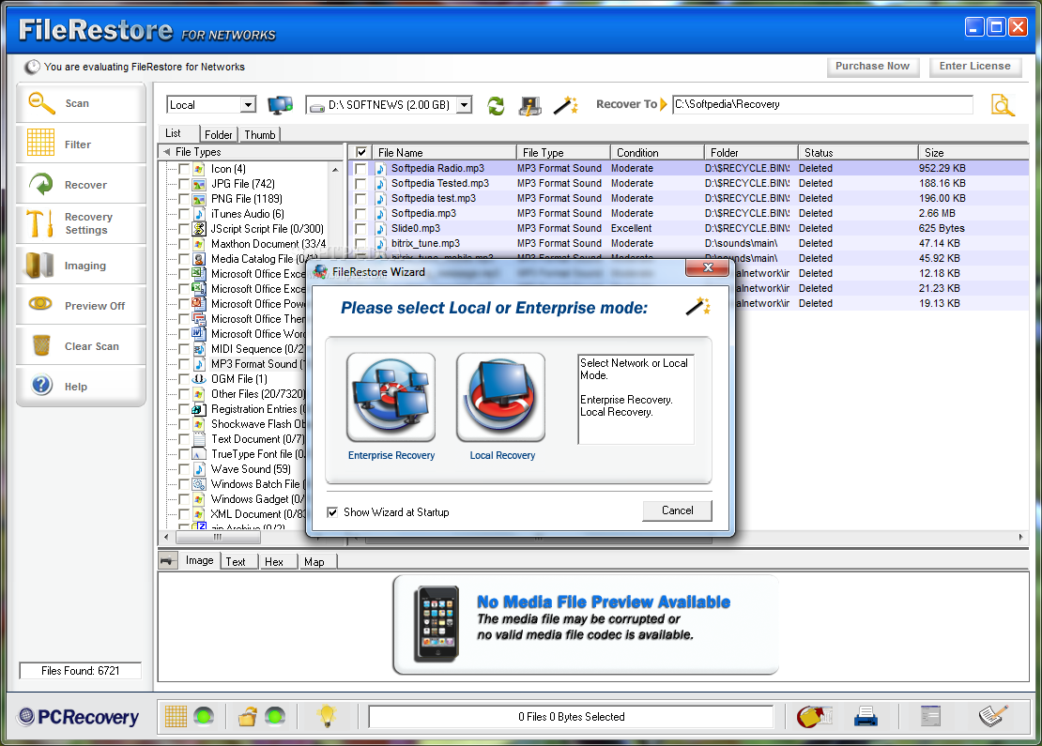Click the PCRecovery logo
The width and height of the screenshot is (1042, 746).
pyautogui.click(x=79, y=717)
